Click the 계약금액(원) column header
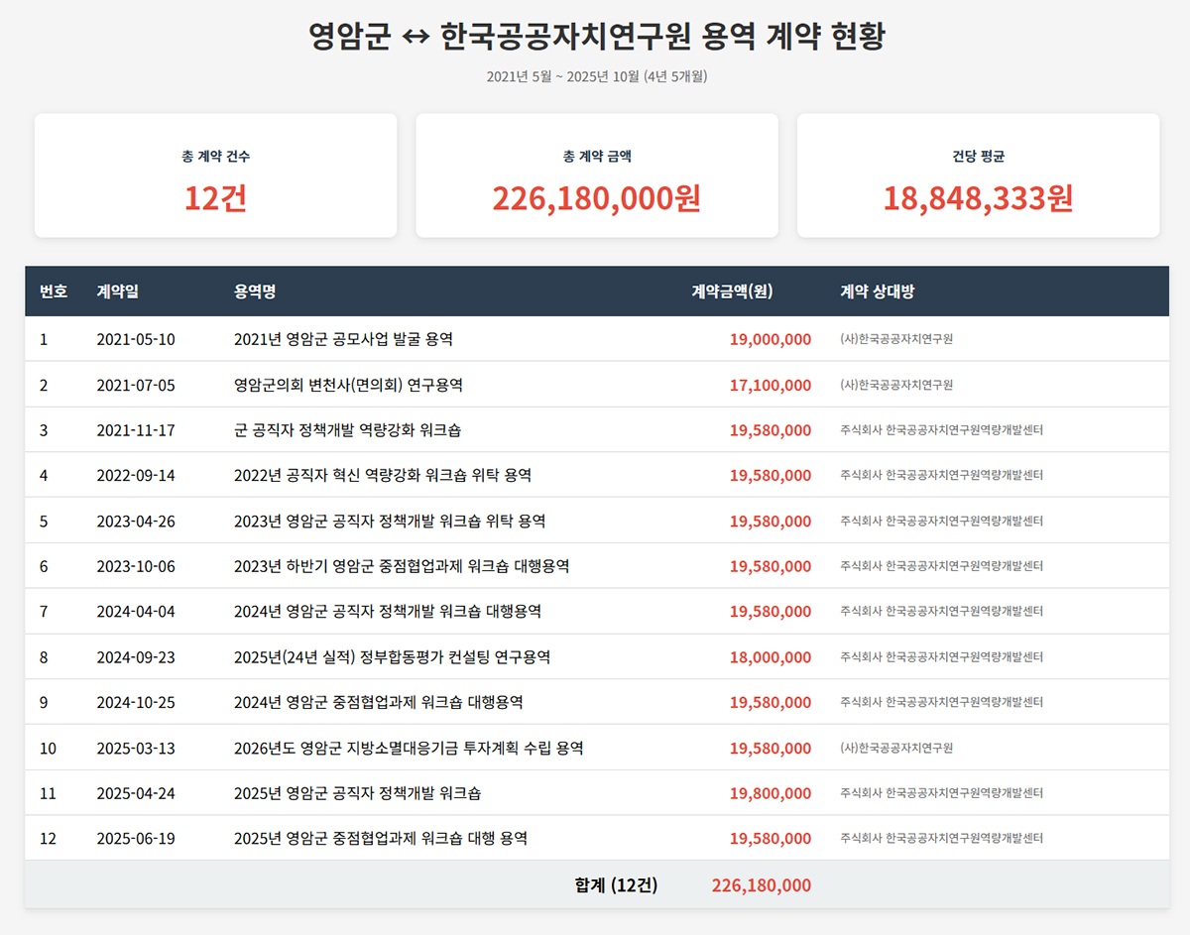Image resolution: width=1190 pixels, height=935 pixels. pos(731,292)
